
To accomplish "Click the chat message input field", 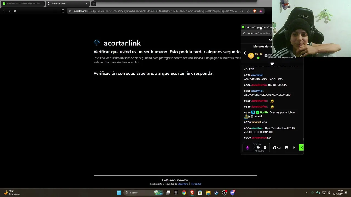I will 256,147.
